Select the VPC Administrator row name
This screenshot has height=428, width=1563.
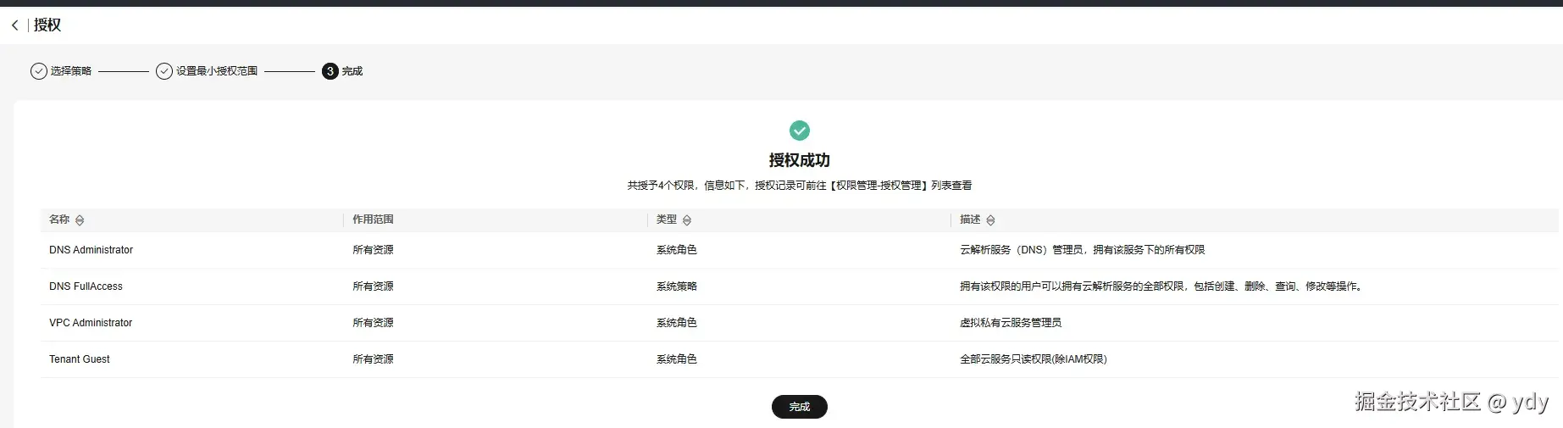pyautogui.click(x=91, y=323)
